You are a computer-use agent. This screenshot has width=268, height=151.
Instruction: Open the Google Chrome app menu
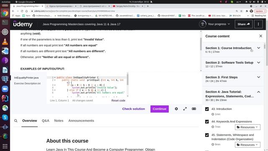25,2
